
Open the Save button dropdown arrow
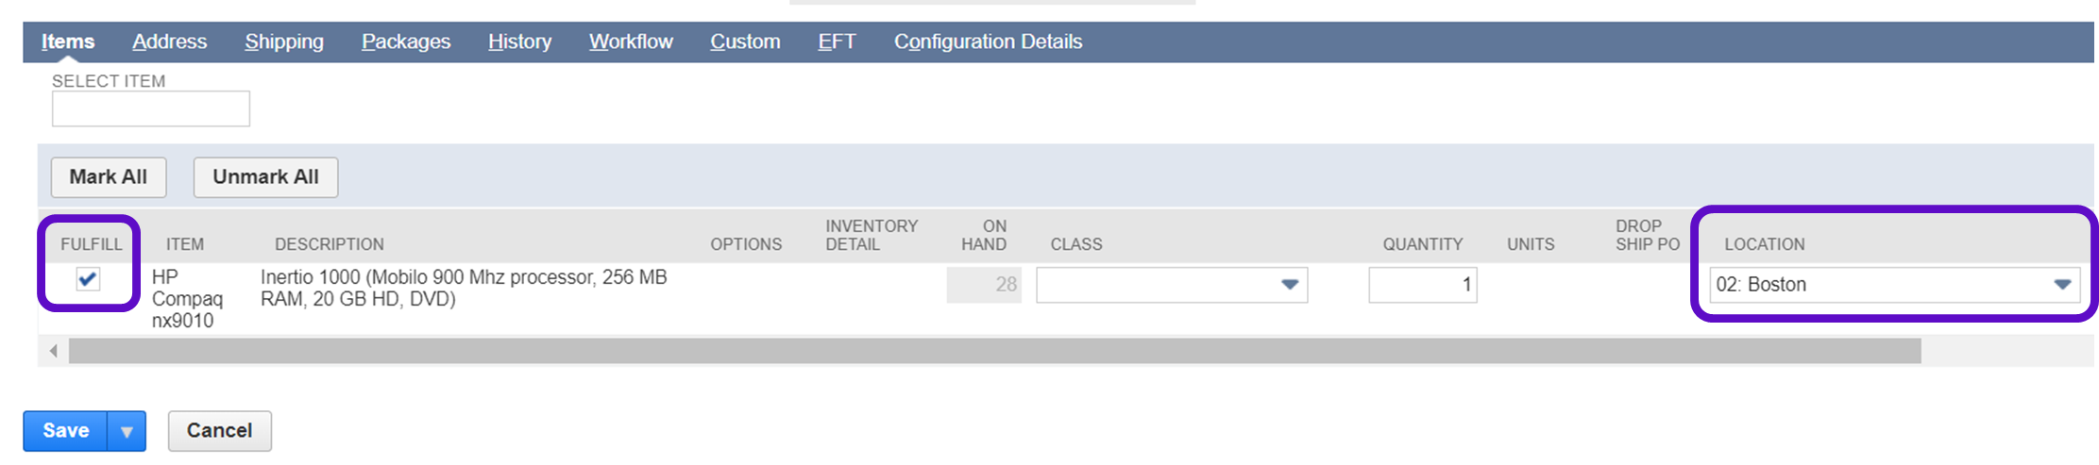coord(127,432)
